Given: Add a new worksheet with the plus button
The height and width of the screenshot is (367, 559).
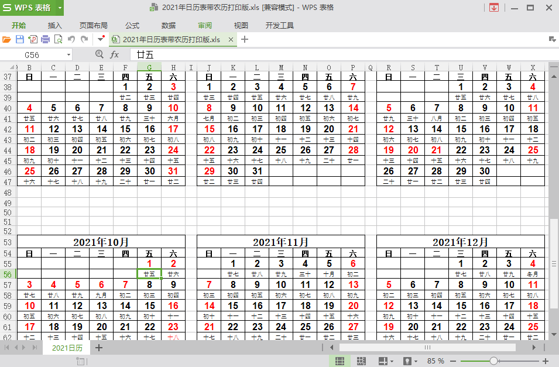Looking at the screenshot, I should click(98, 348).
